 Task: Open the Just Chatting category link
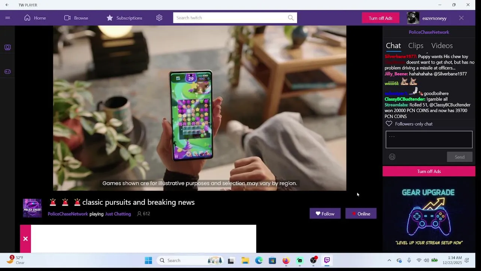point(118,214)
